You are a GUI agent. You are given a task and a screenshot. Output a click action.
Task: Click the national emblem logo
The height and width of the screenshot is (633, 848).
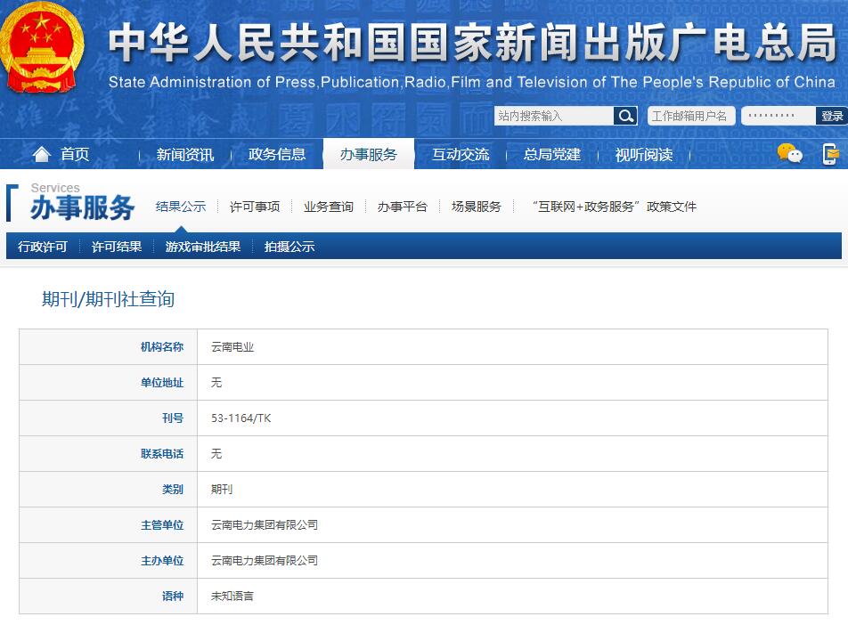tap(42, 47)
